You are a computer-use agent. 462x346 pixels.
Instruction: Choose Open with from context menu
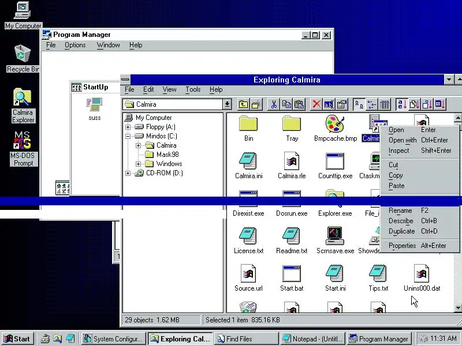[x=420, y=140]
